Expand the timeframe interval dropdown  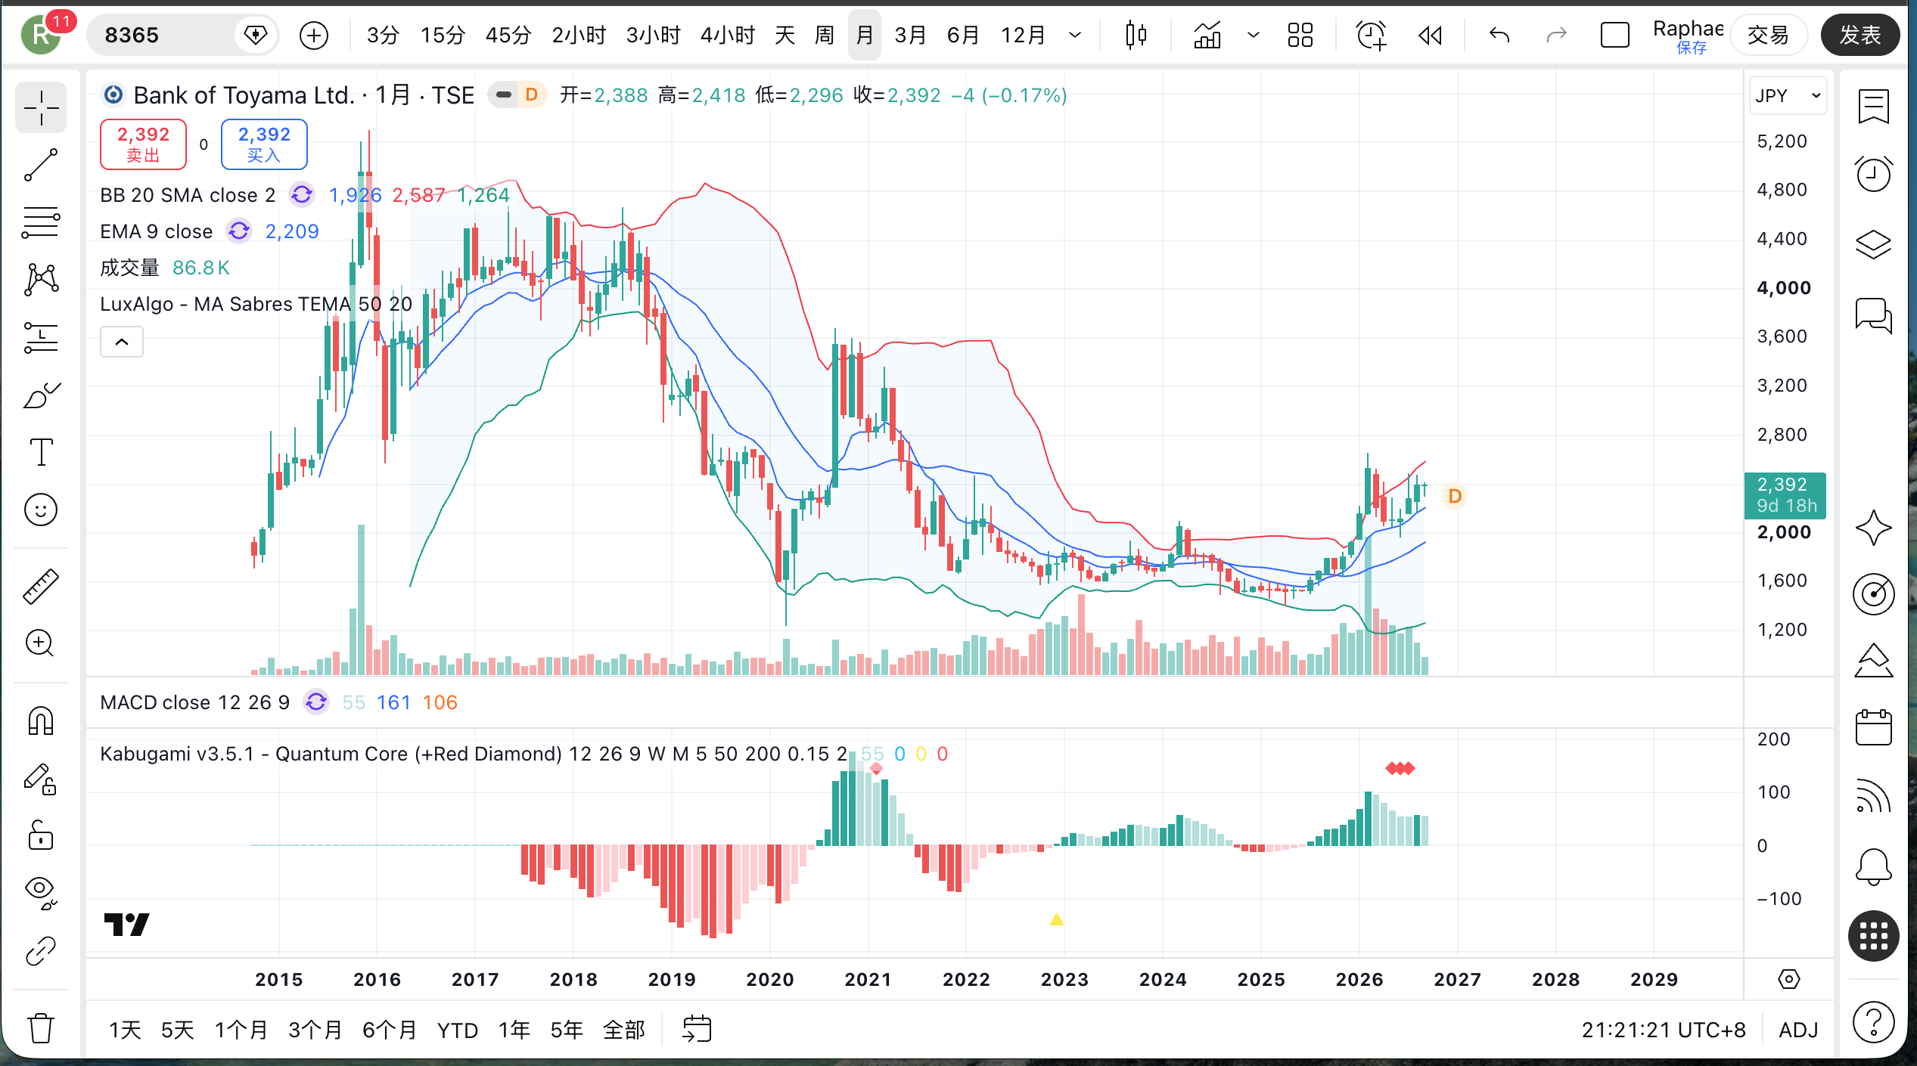click(1074, 35)
